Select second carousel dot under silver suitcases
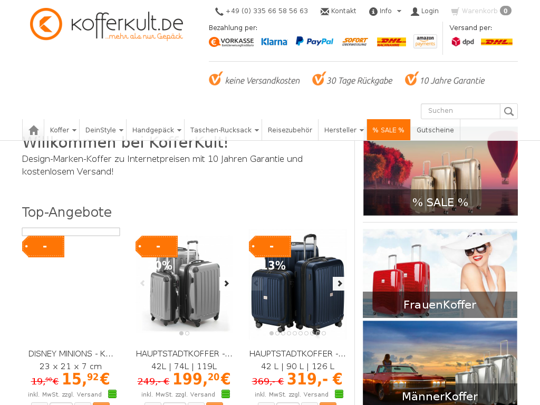Image resolution: width=540 pixels, height=405 pixels. (187, 333)
